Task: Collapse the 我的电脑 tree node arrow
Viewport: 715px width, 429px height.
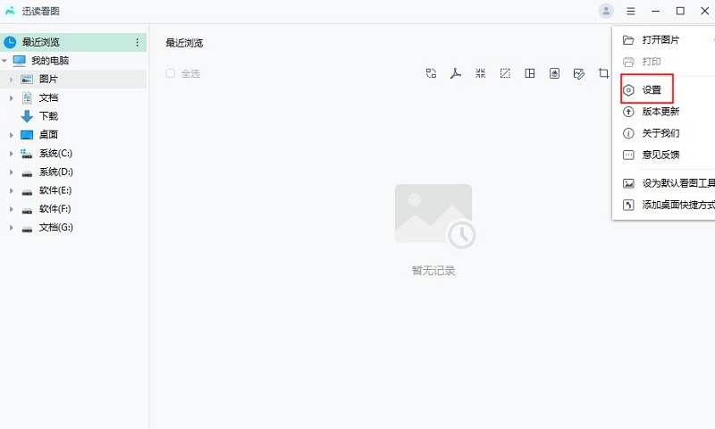Action: coord(4,61)
